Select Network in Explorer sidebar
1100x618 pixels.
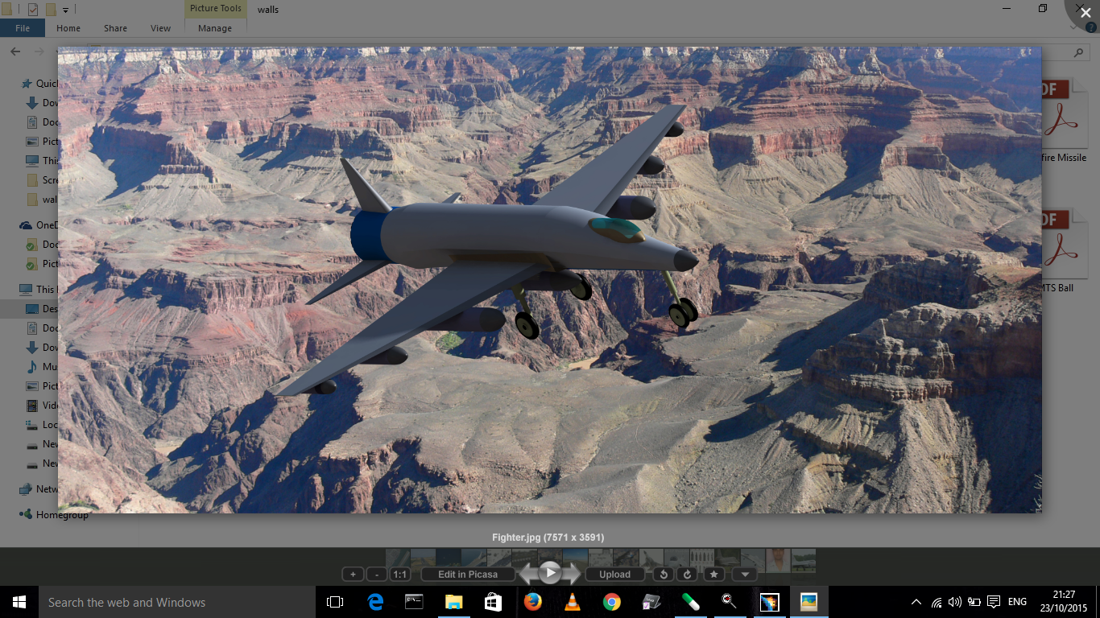[x=39, y=489]
